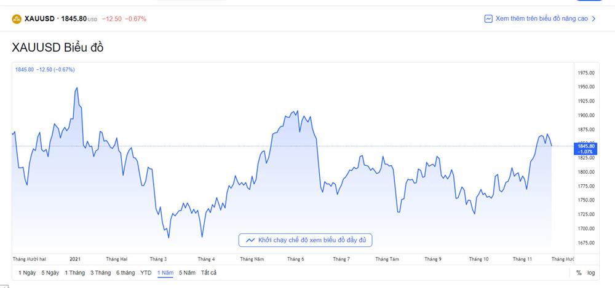Click the active 1 Năm range tab
The height and width of the screenshot is (288, 615).
coord(165,273)
